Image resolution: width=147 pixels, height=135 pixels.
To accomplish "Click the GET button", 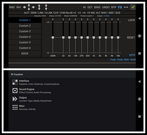I will point(90,7).
